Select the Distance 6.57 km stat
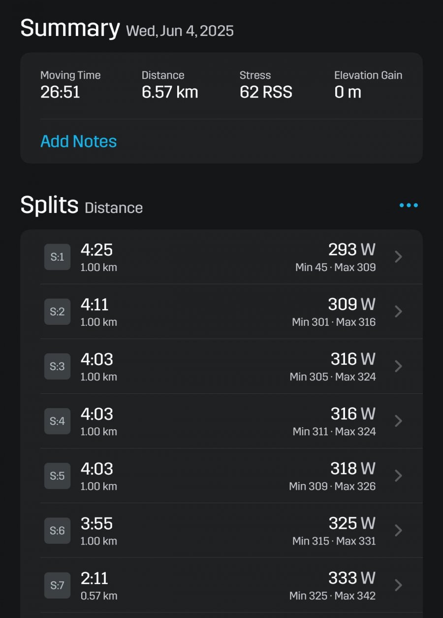Image resolution: width=443 pixels, height=618 pixels. pyautogui.click(x=170, y=85)
